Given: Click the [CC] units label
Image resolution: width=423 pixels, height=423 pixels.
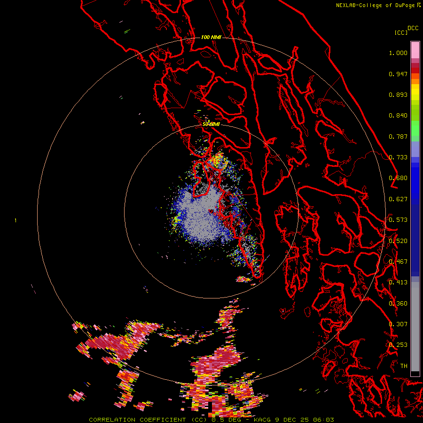Looking at the screenshot, I should [401, 32].
